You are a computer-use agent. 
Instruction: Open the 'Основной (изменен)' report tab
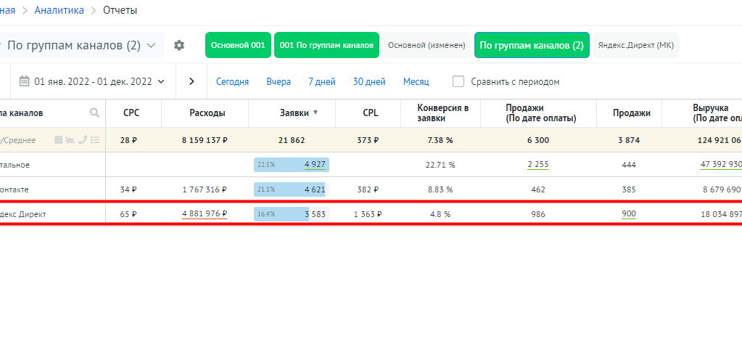(x=426, y=45)
